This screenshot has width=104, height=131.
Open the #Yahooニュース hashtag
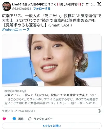click(x=16, y=30)
